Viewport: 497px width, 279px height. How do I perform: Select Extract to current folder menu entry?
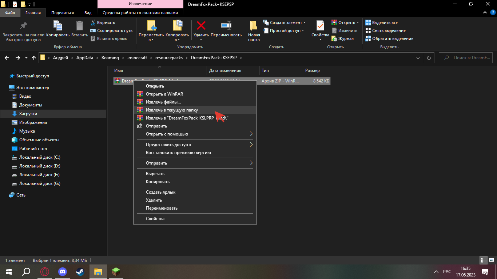(x=172, y=110)
